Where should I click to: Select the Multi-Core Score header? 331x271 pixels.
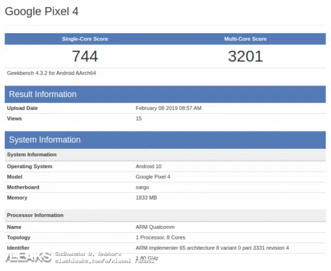(x=245, y=39)
